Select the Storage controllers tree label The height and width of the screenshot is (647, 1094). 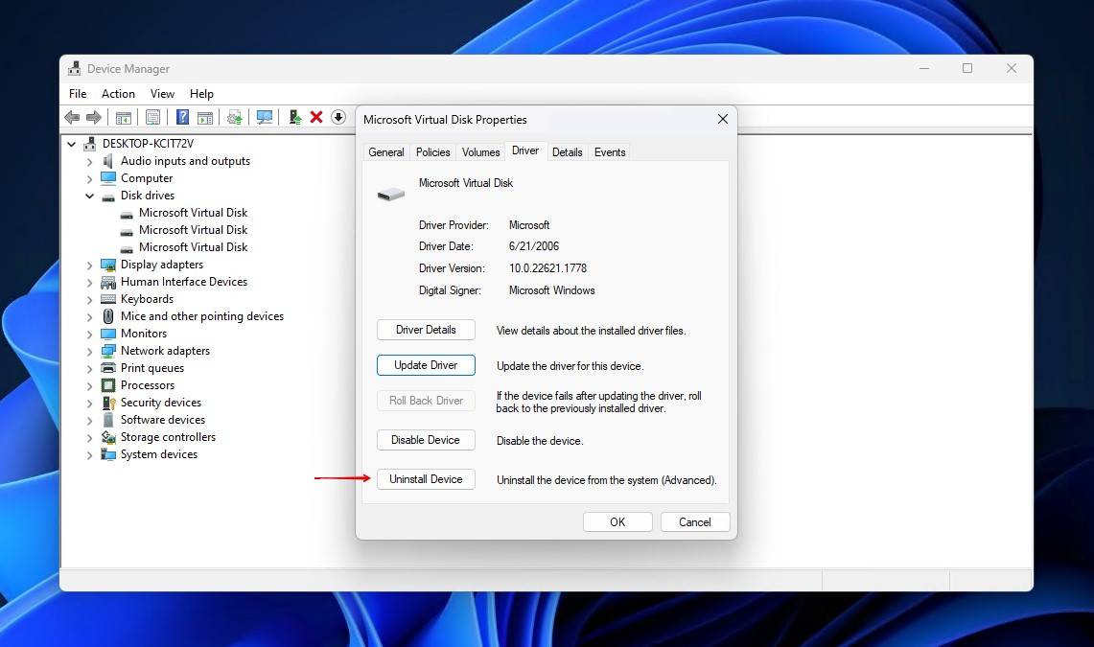point(168,437)
